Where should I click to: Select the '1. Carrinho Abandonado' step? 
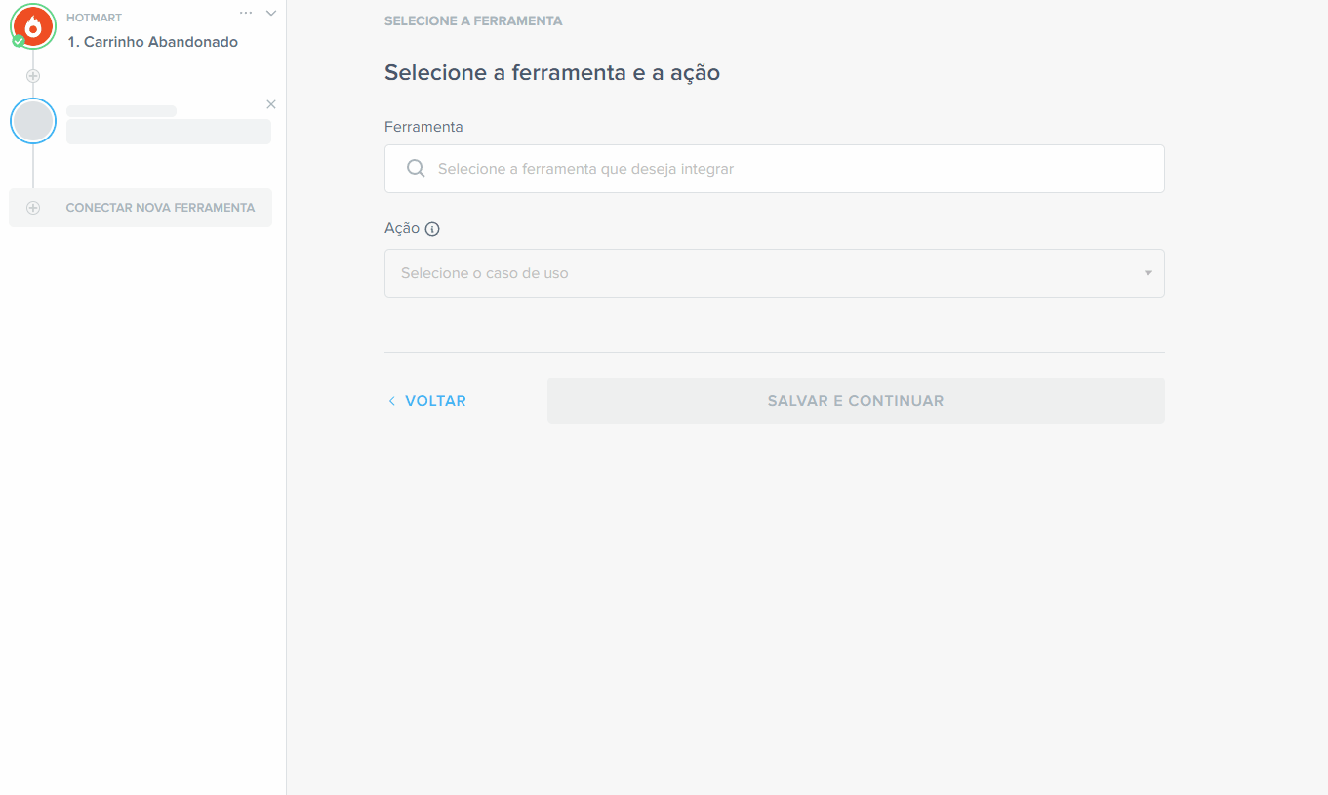click(153, 42)
